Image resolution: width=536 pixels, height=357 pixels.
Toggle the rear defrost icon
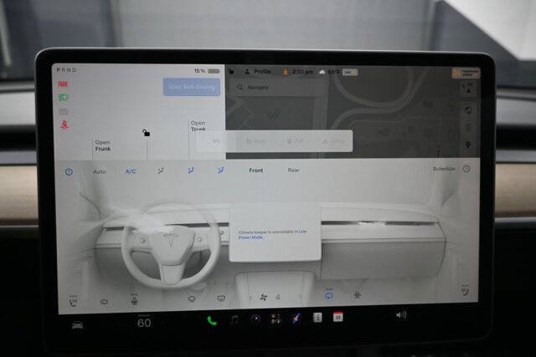[x=221, y=298]
